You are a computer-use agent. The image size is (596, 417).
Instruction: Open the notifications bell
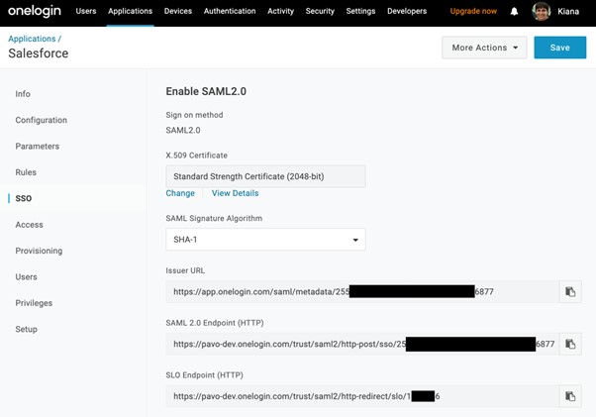tap(514, 12)
